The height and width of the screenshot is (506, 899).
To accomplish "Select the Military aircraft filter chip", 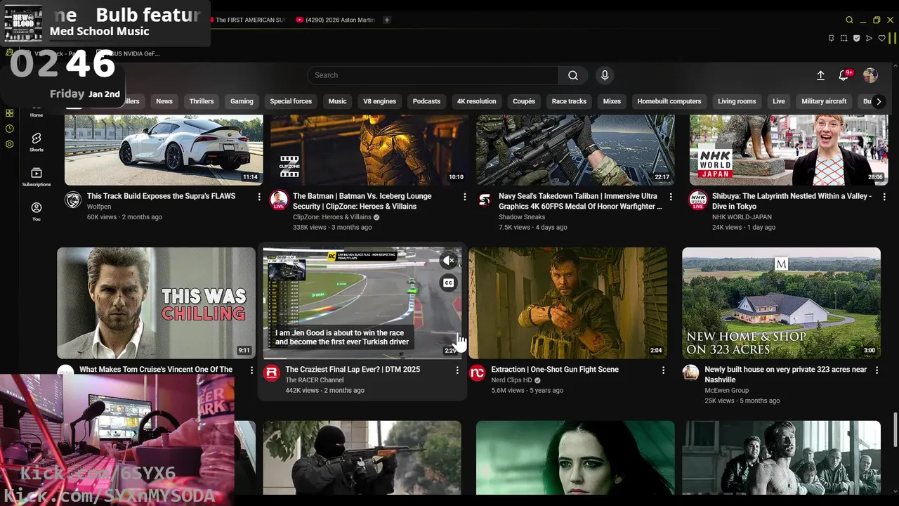I will [x=824, y=101].
